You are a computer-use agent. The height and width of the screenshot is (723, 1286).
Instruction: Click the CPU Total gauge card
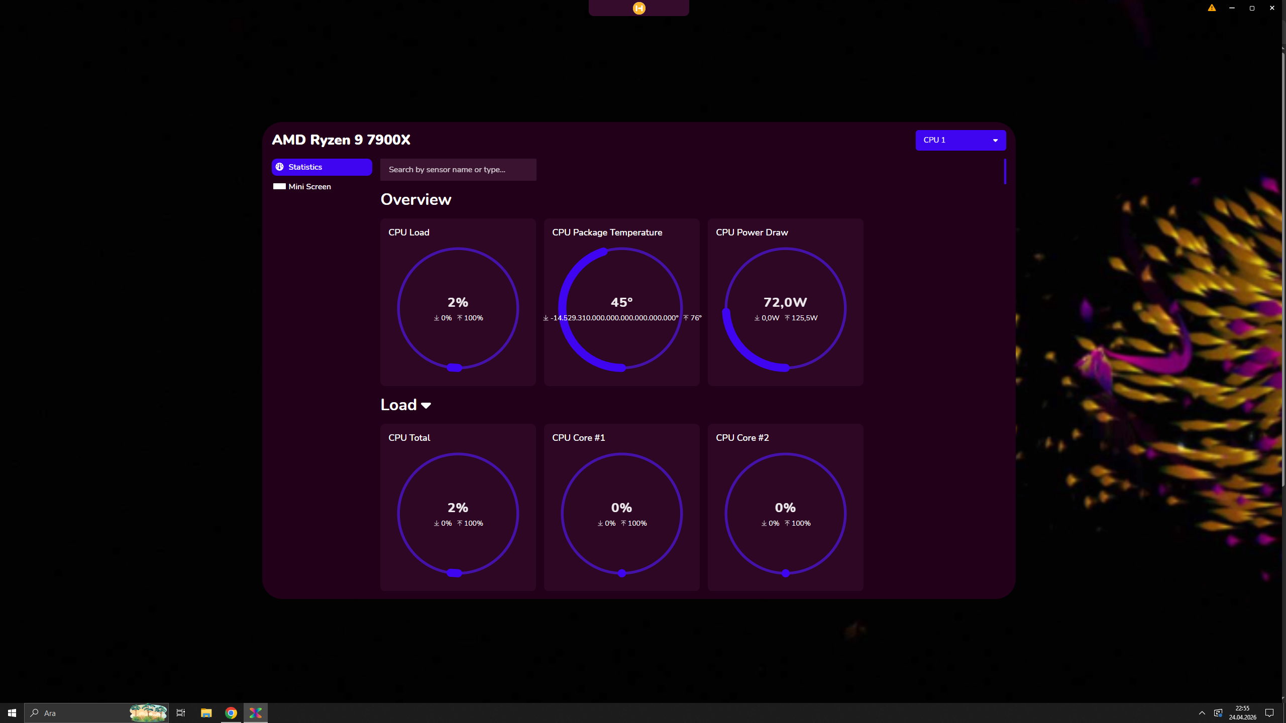458,507
